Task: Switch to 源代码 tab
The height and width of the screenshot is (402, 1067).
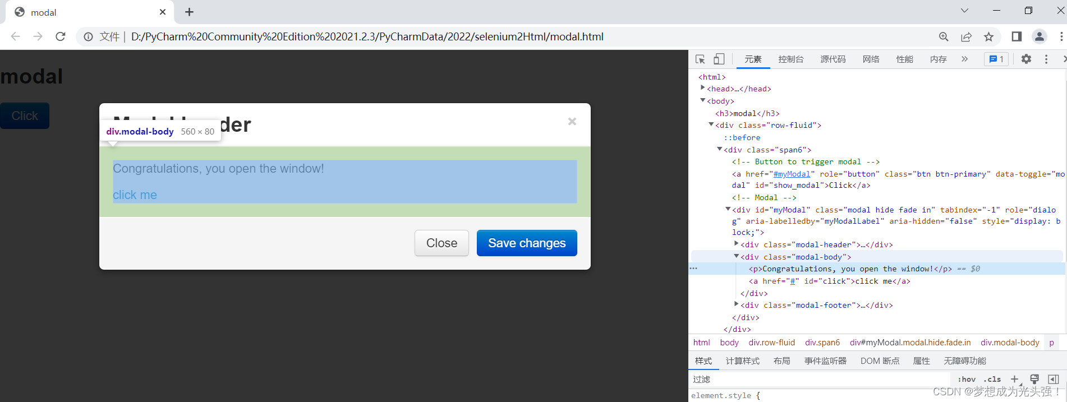Action: point(833,59)
